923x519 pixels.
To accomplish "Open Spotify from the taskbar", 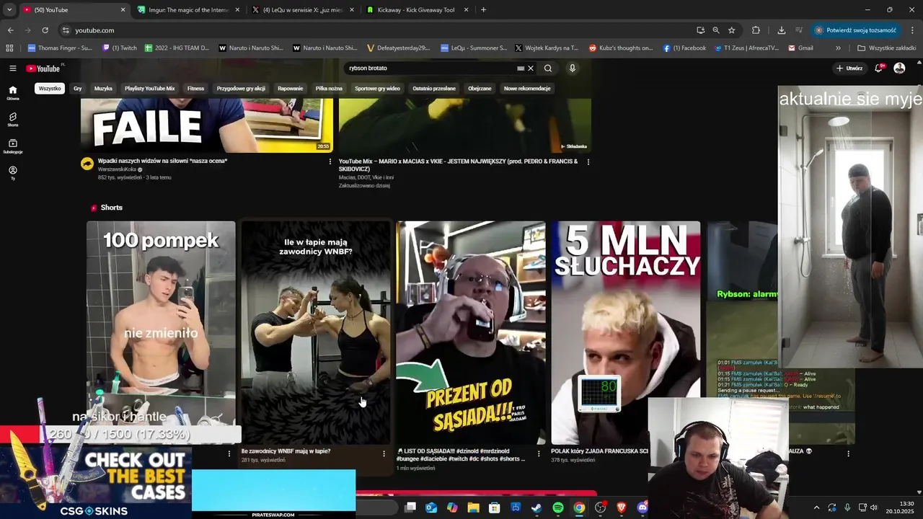I will (557, 507).
